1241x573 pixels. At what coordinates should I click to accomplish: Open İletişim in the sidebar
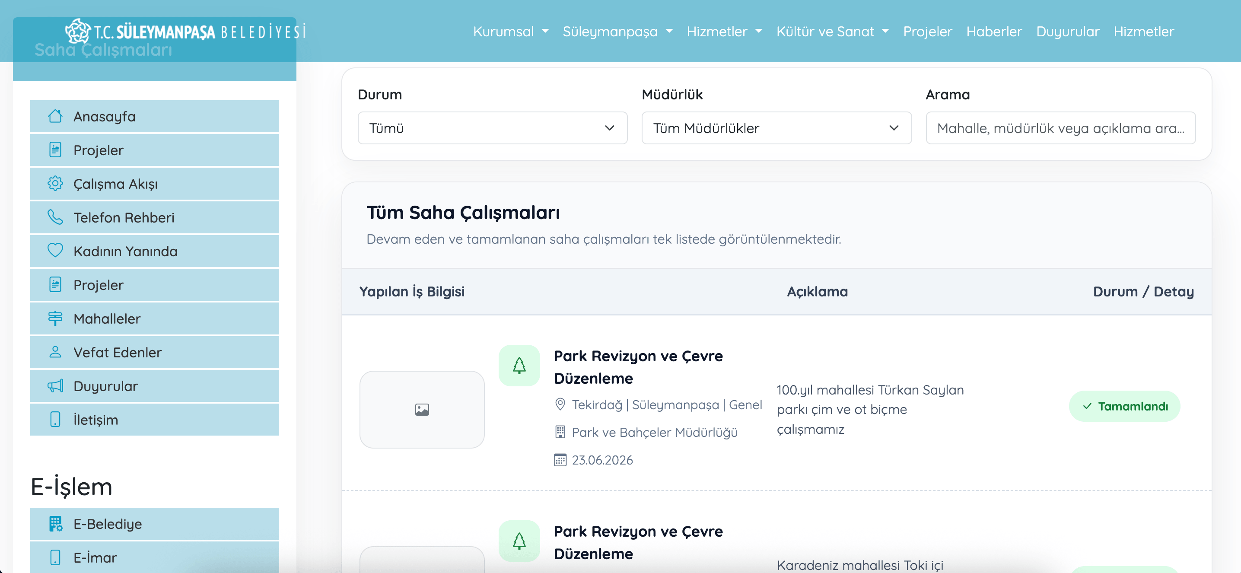[x=155, y=420]
